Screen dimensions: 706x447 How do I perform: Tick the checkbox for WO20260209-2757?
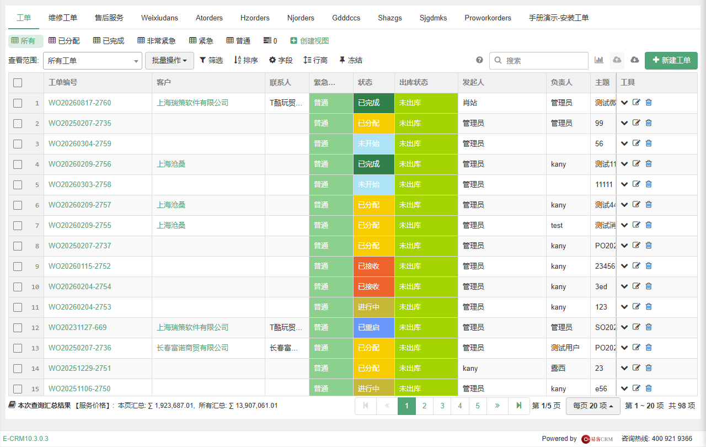click(18, 205)
